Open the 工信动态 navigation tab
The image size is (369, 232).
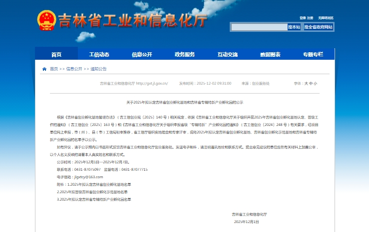tap(99, 54)
